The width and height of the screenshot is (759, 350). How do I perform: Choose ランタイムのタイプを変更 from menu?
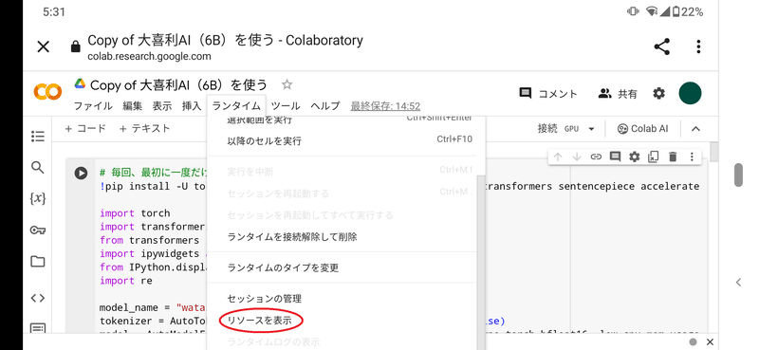tap(283, 267)
